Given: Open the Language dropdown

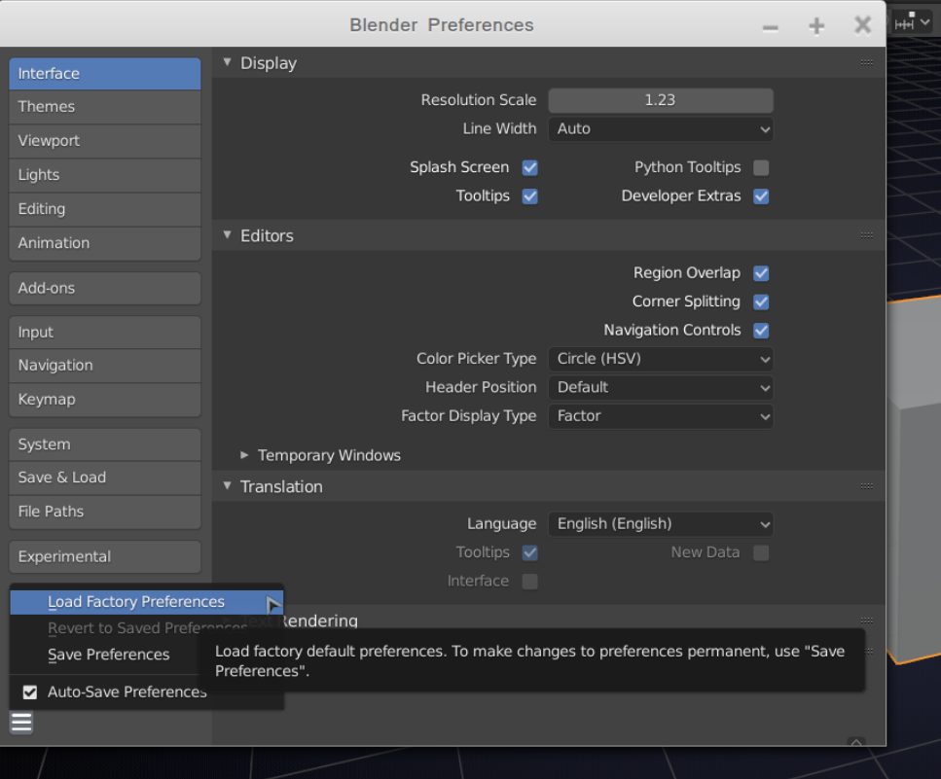Looking at the screenshot, I should 660,524.
